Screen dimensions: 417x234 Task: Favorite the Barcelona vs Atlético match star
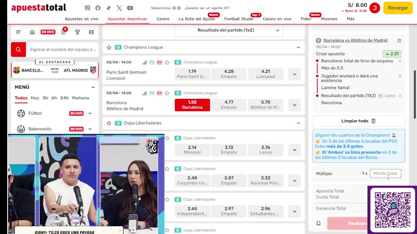click(x=167, y=93)
